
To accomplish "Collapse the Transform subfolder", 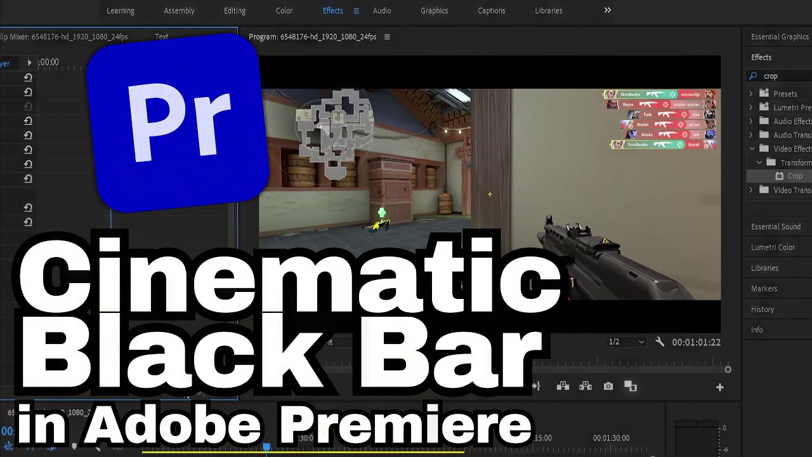I will [759, 162].
